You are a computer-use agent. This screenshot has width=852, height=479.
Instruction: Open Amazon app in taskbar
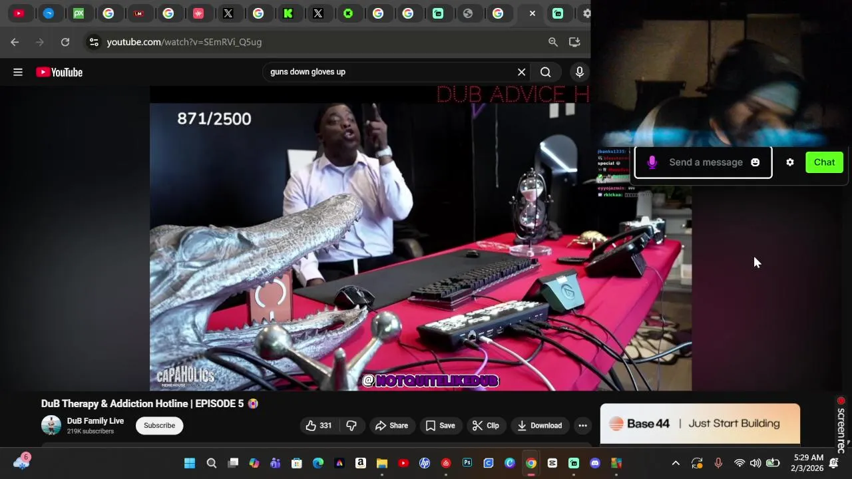pos(360,463)
